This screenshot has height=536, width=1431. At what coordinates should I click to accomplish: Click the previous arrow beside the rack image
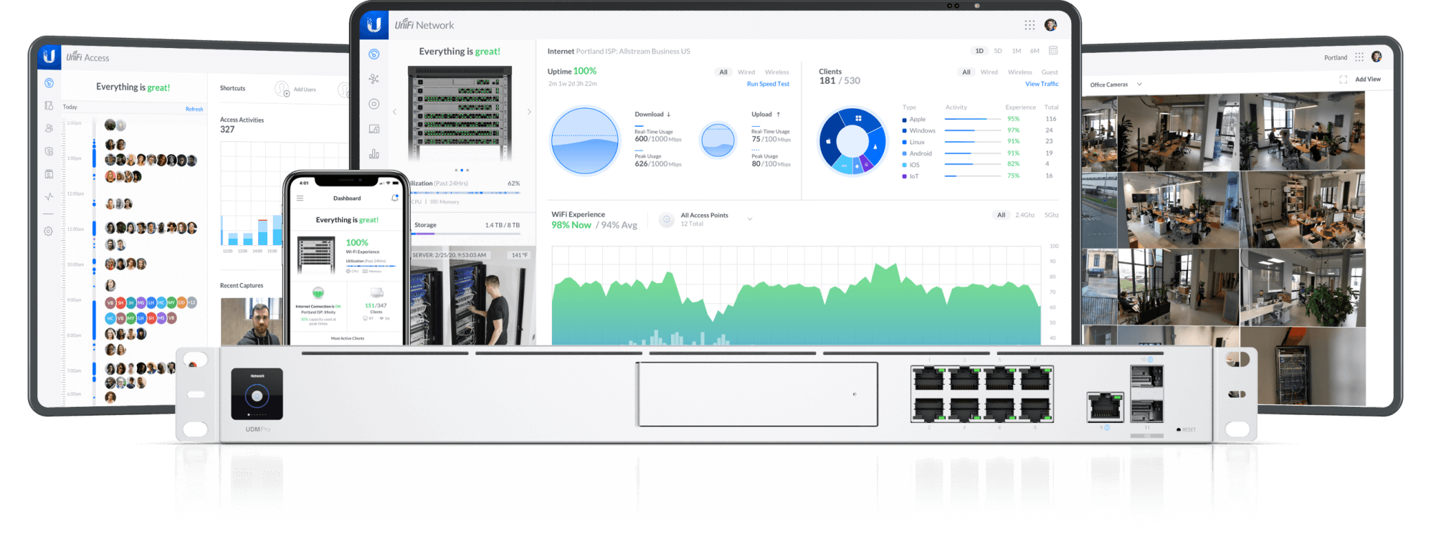pos(394,112)
